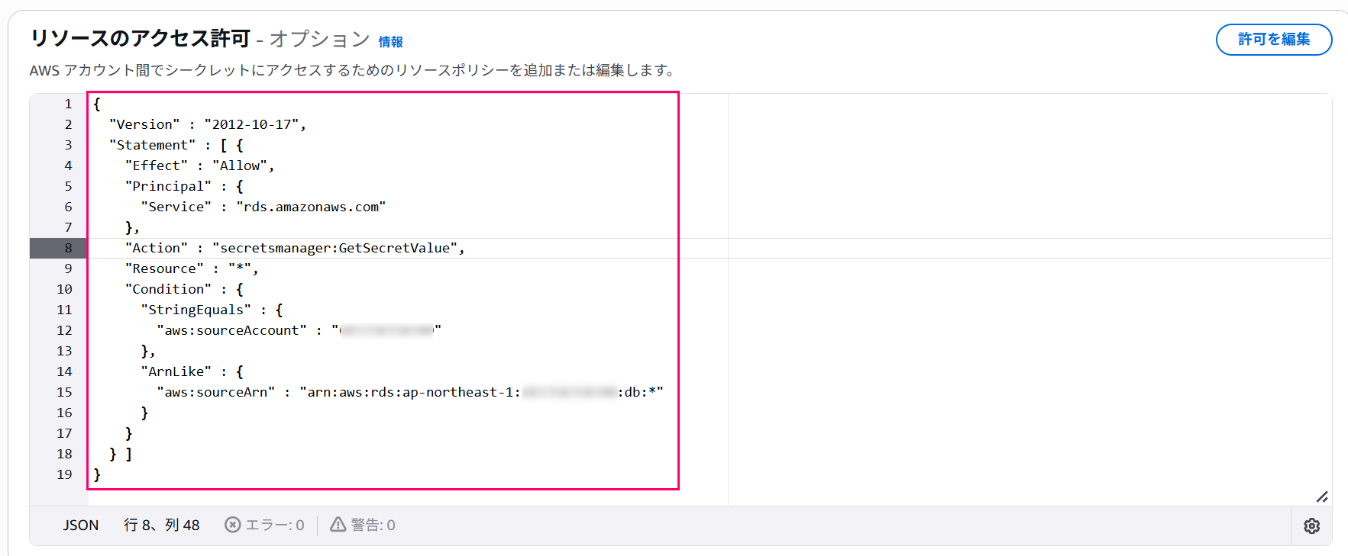Select line number 12 in the gutter

point(64,330)
